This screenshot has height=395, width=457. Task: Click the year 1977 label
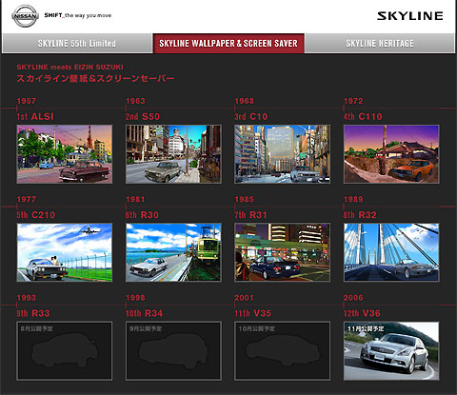click(x=27, y=199)
